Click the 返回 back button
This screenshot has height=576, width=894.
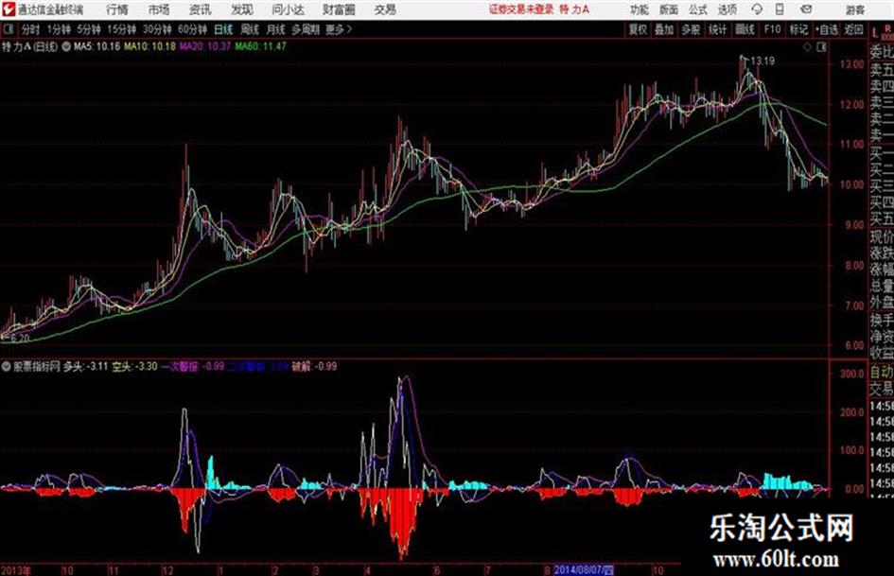pyautogui.click(x=853, y=29)
